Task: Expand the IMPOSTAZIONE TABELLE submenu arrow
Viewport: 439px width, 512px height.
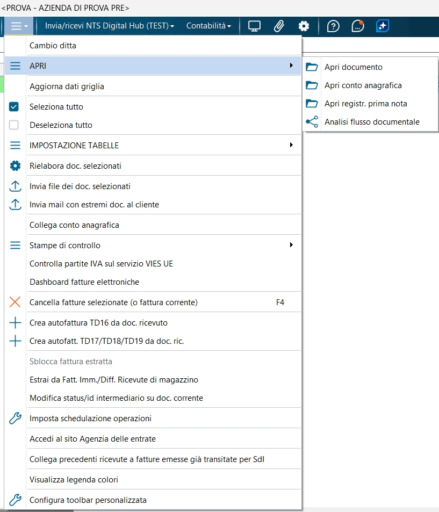Action: click(291, 145)
